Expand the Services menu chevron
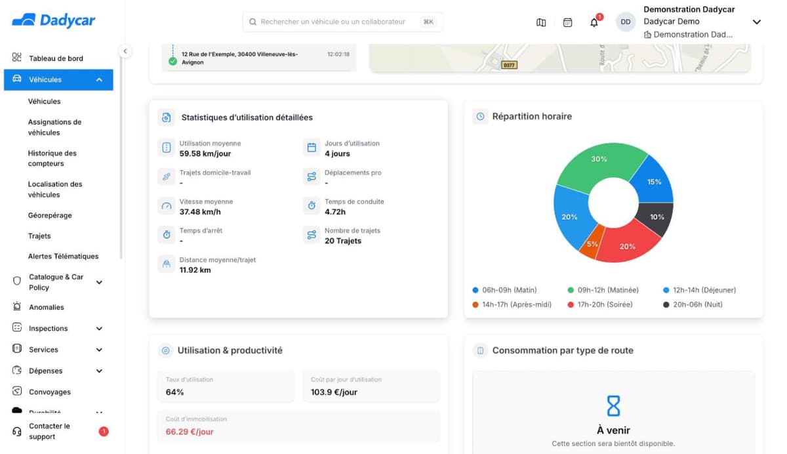The image size is (787, 454). 99,350
